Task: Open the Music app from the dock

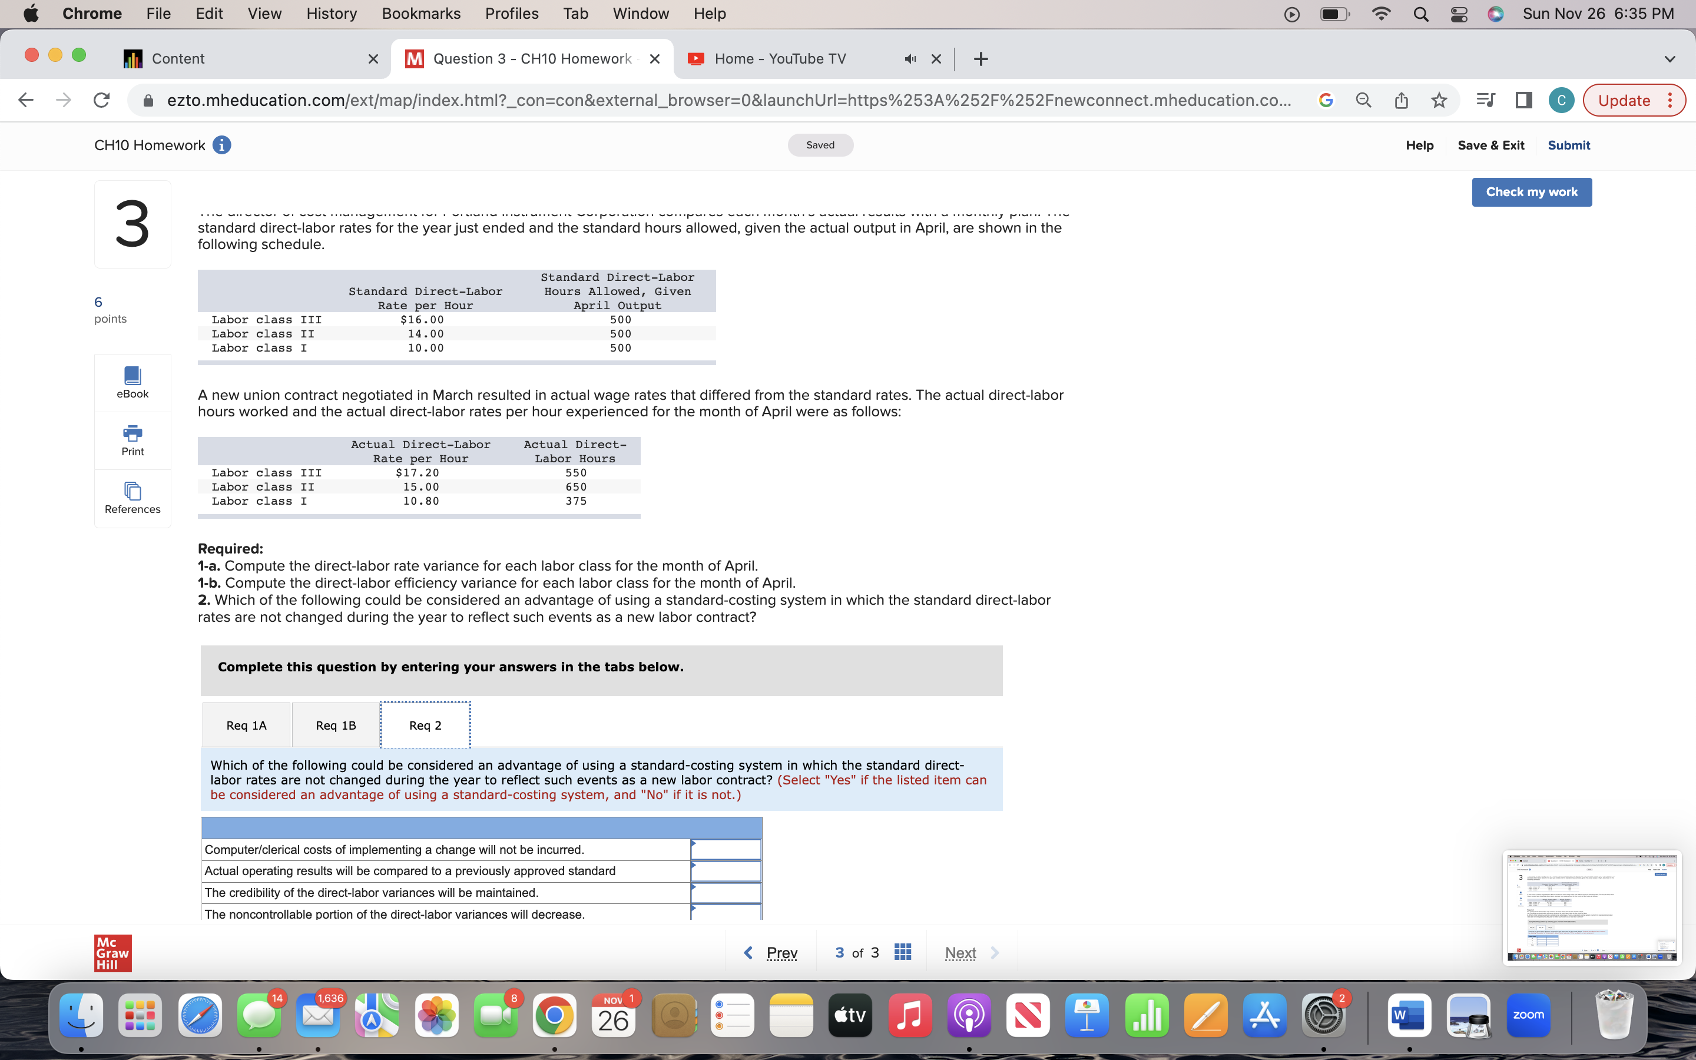Action: [909, 1015]
